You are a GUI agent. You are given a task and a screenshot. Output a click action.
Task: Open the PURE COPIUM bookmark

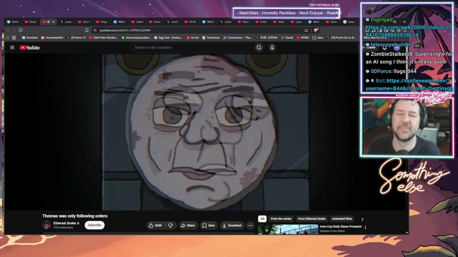267,37
